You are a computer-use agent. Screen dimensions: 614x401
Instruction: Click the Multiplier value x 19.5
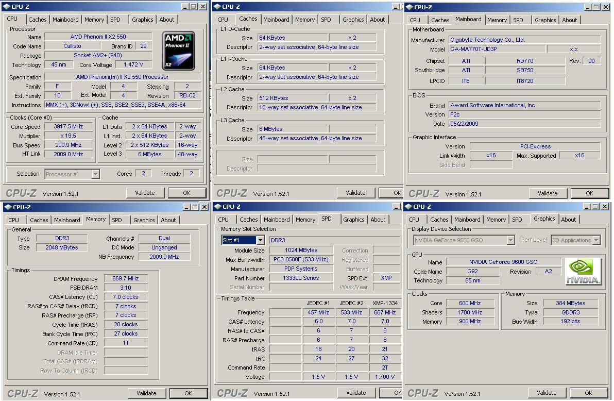click(69, 136)
